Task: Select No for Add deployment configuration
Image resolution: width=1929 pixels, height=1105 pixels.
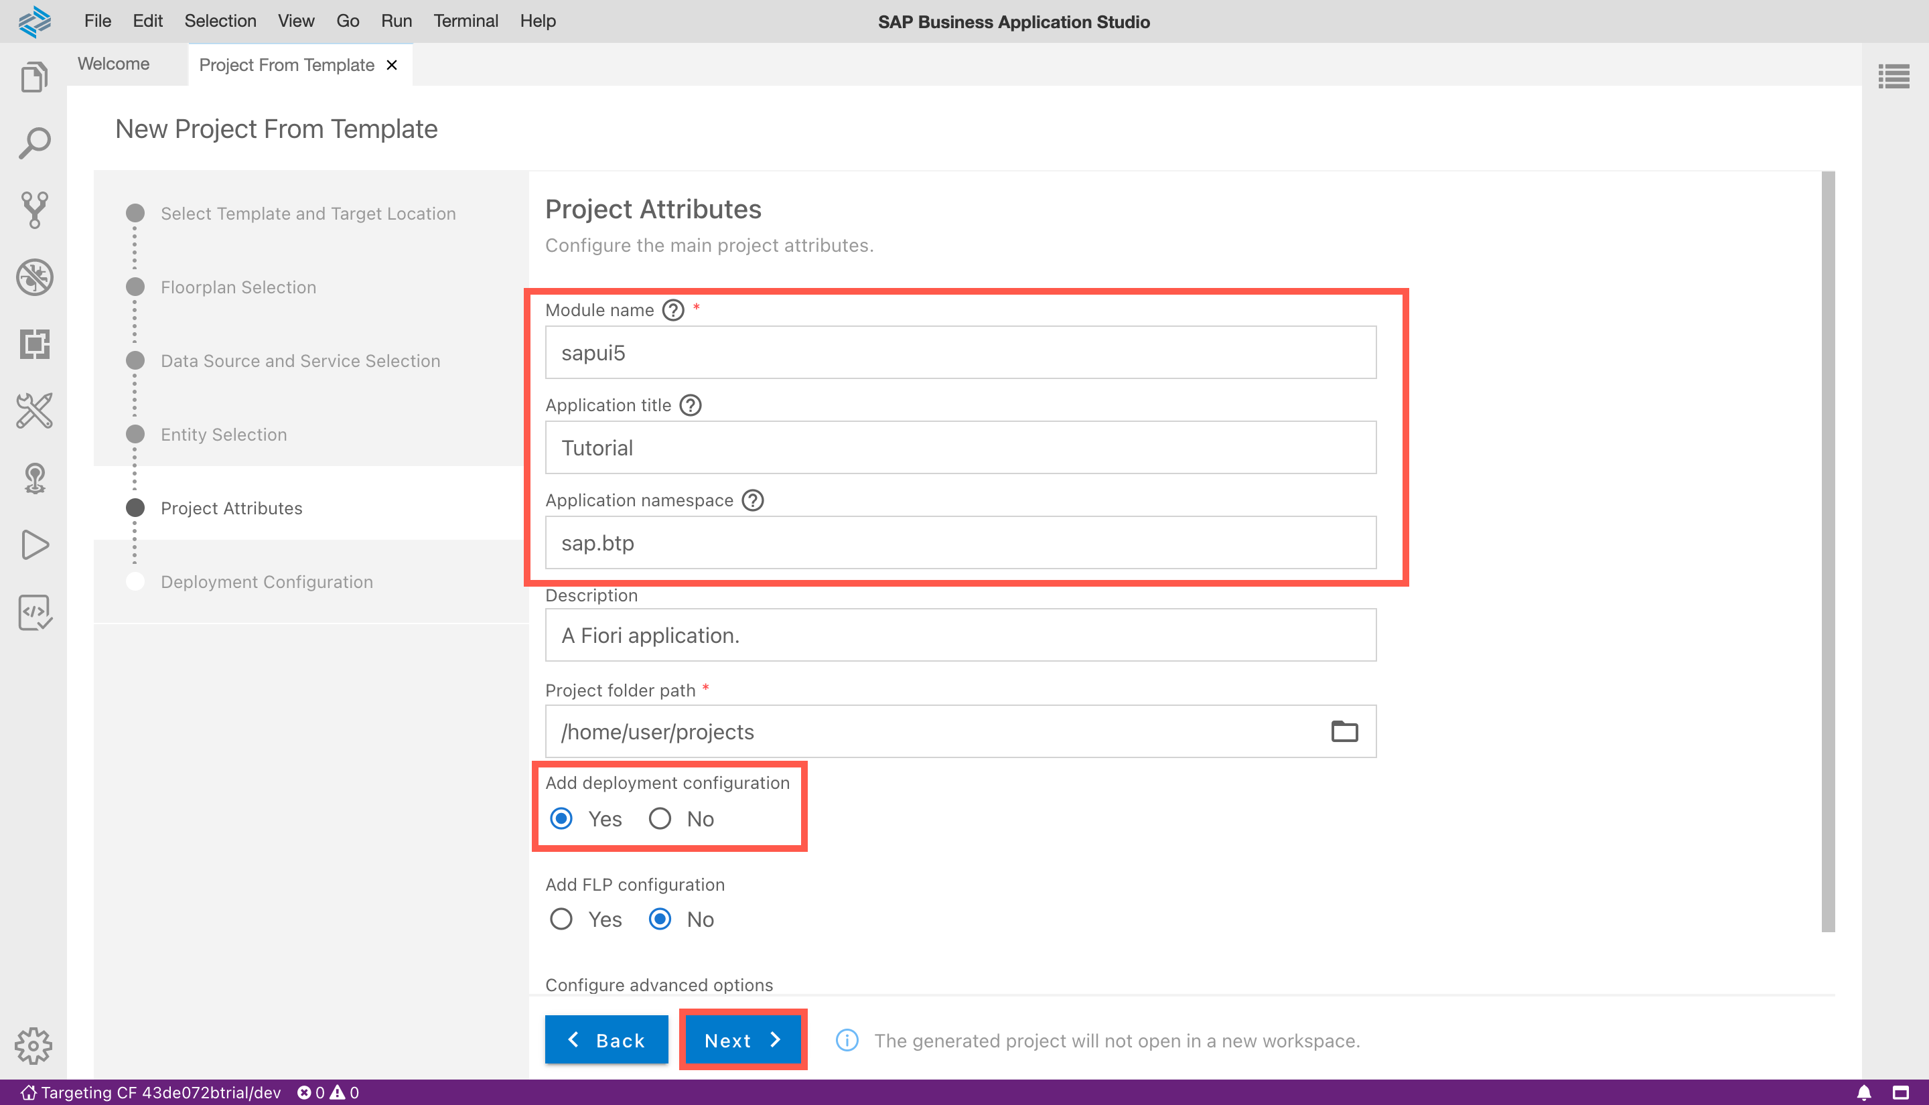Action: 660,819
